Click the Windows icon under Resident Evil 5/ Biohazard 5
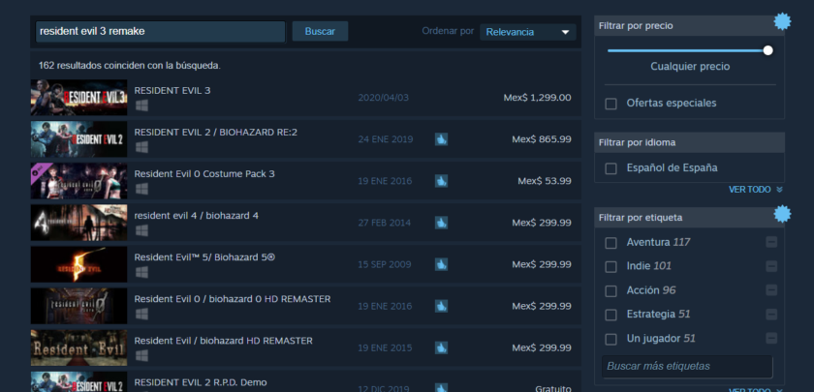814x392 pixels. pos(141,272)
